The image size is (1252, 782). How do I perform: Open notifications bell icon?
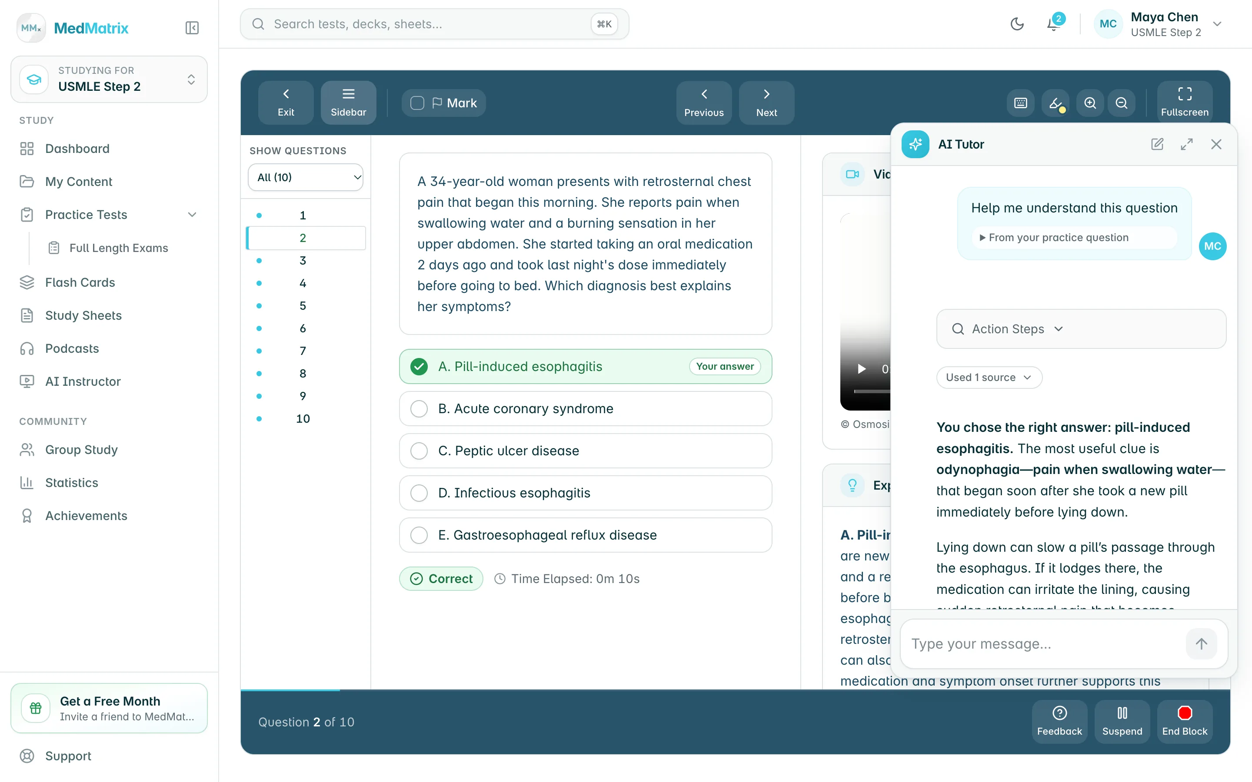(1053, 24)
